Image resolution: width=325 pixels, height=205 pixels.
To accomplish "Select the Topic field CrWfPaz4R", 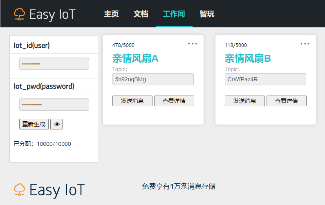I will pos(265,79).
